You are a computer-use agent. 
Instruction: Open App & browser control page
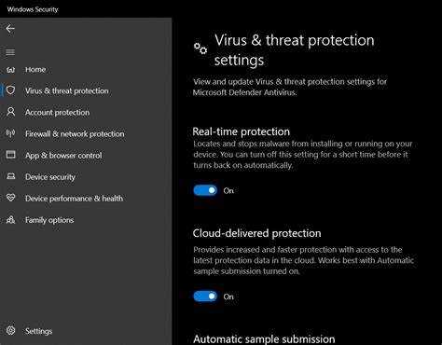(63, 156)
